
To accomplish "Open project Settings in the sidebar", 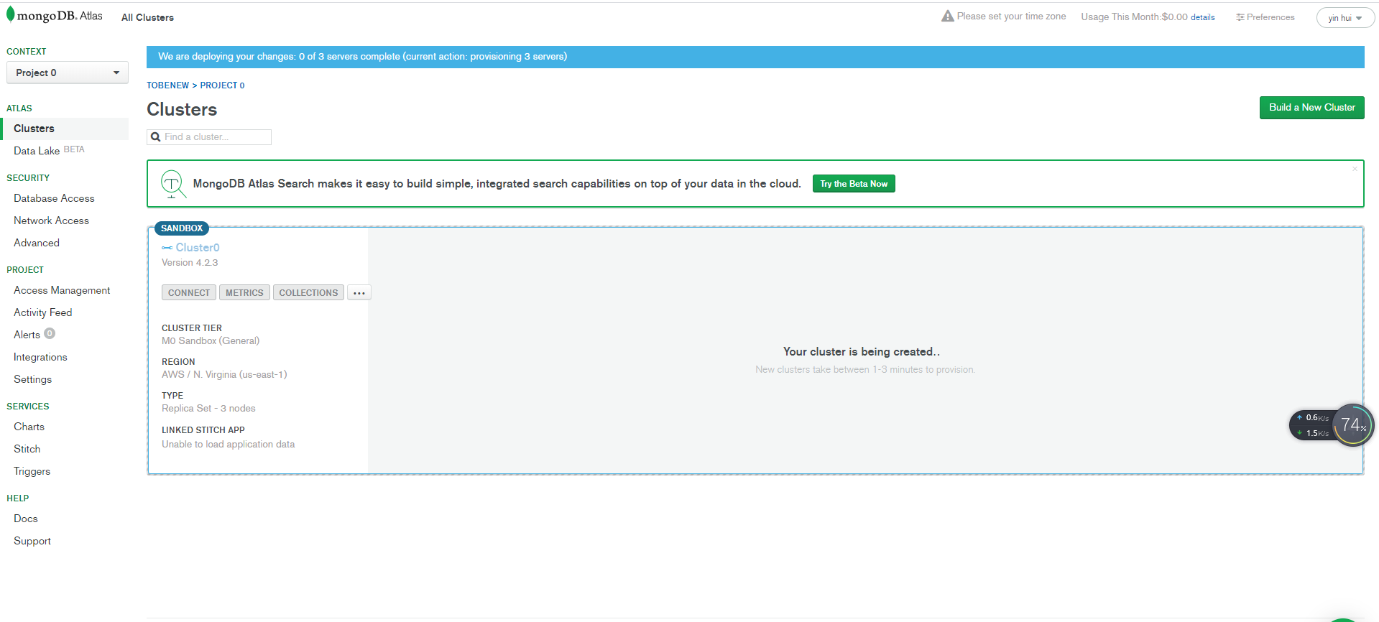I will click(x=32, y=379).
